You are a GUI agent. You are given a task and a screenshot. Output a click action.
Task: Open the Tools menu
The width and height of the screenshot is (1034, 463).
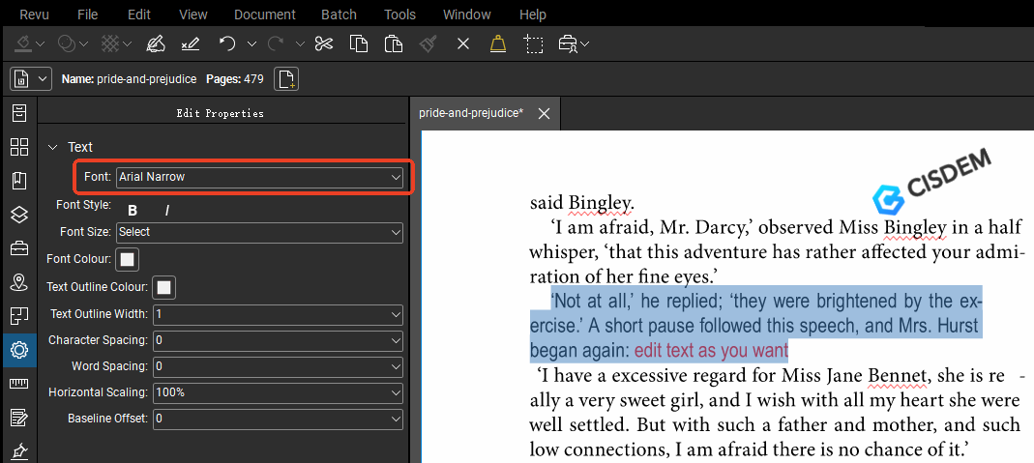(399, 14)
